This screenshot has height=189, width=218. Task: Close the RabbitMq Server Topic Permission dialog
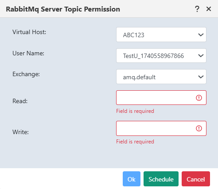(x=209, y=9)
